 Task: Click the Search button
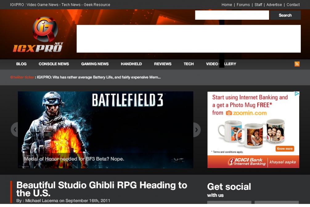coord(285,15)
